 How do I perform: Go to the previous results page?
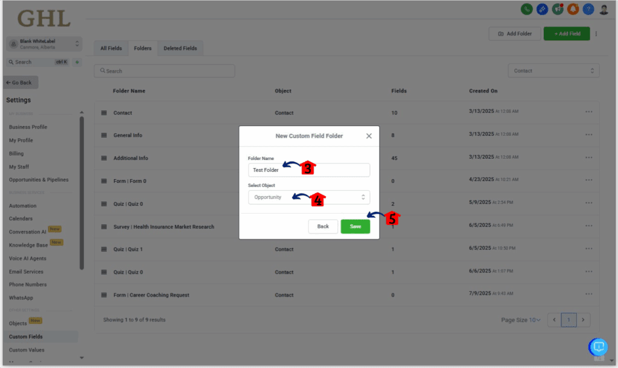pos(554,320)
